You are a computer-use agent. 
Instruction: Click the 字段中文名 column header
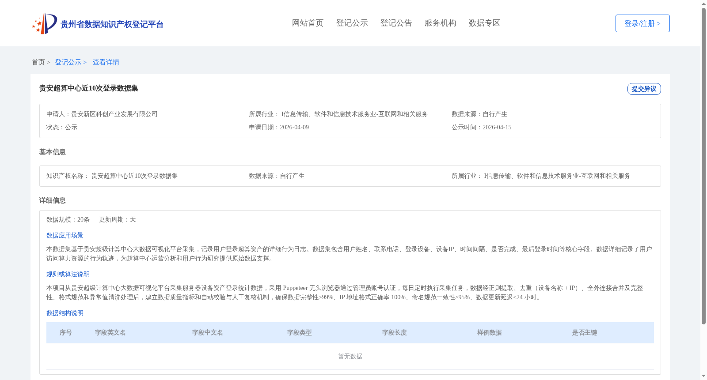[208, 333]
